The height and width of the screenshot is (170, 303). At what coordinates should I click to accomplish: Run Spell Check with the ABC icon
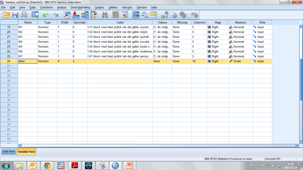194,15
